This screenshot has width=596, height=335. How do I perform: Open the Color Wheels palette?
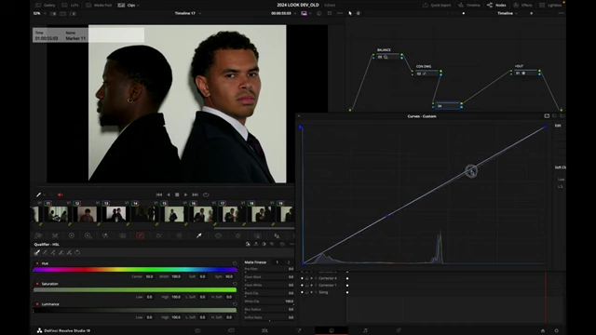tap(72, 235)
